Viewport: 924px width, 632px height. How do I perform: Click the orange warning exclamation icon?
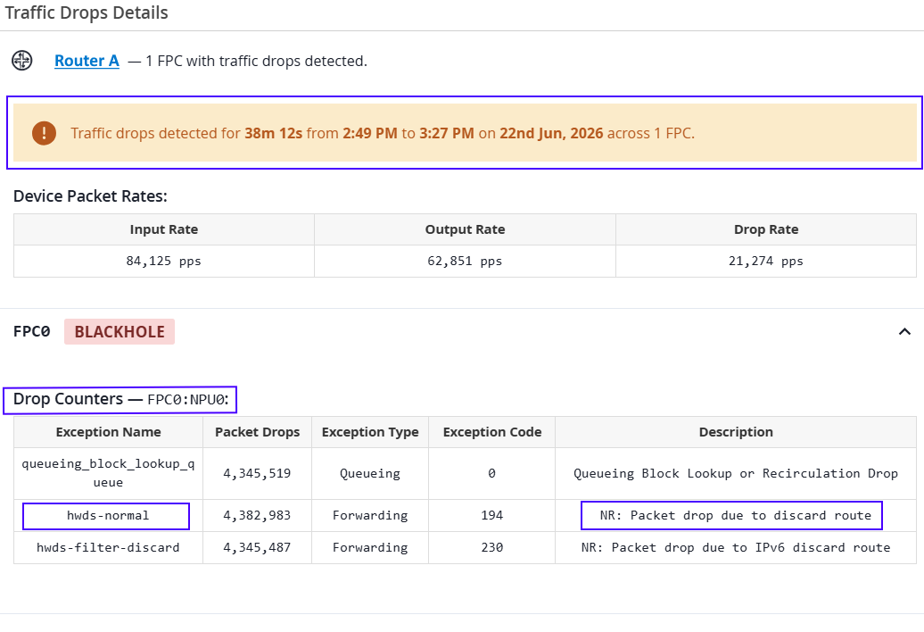pos(45,133)
